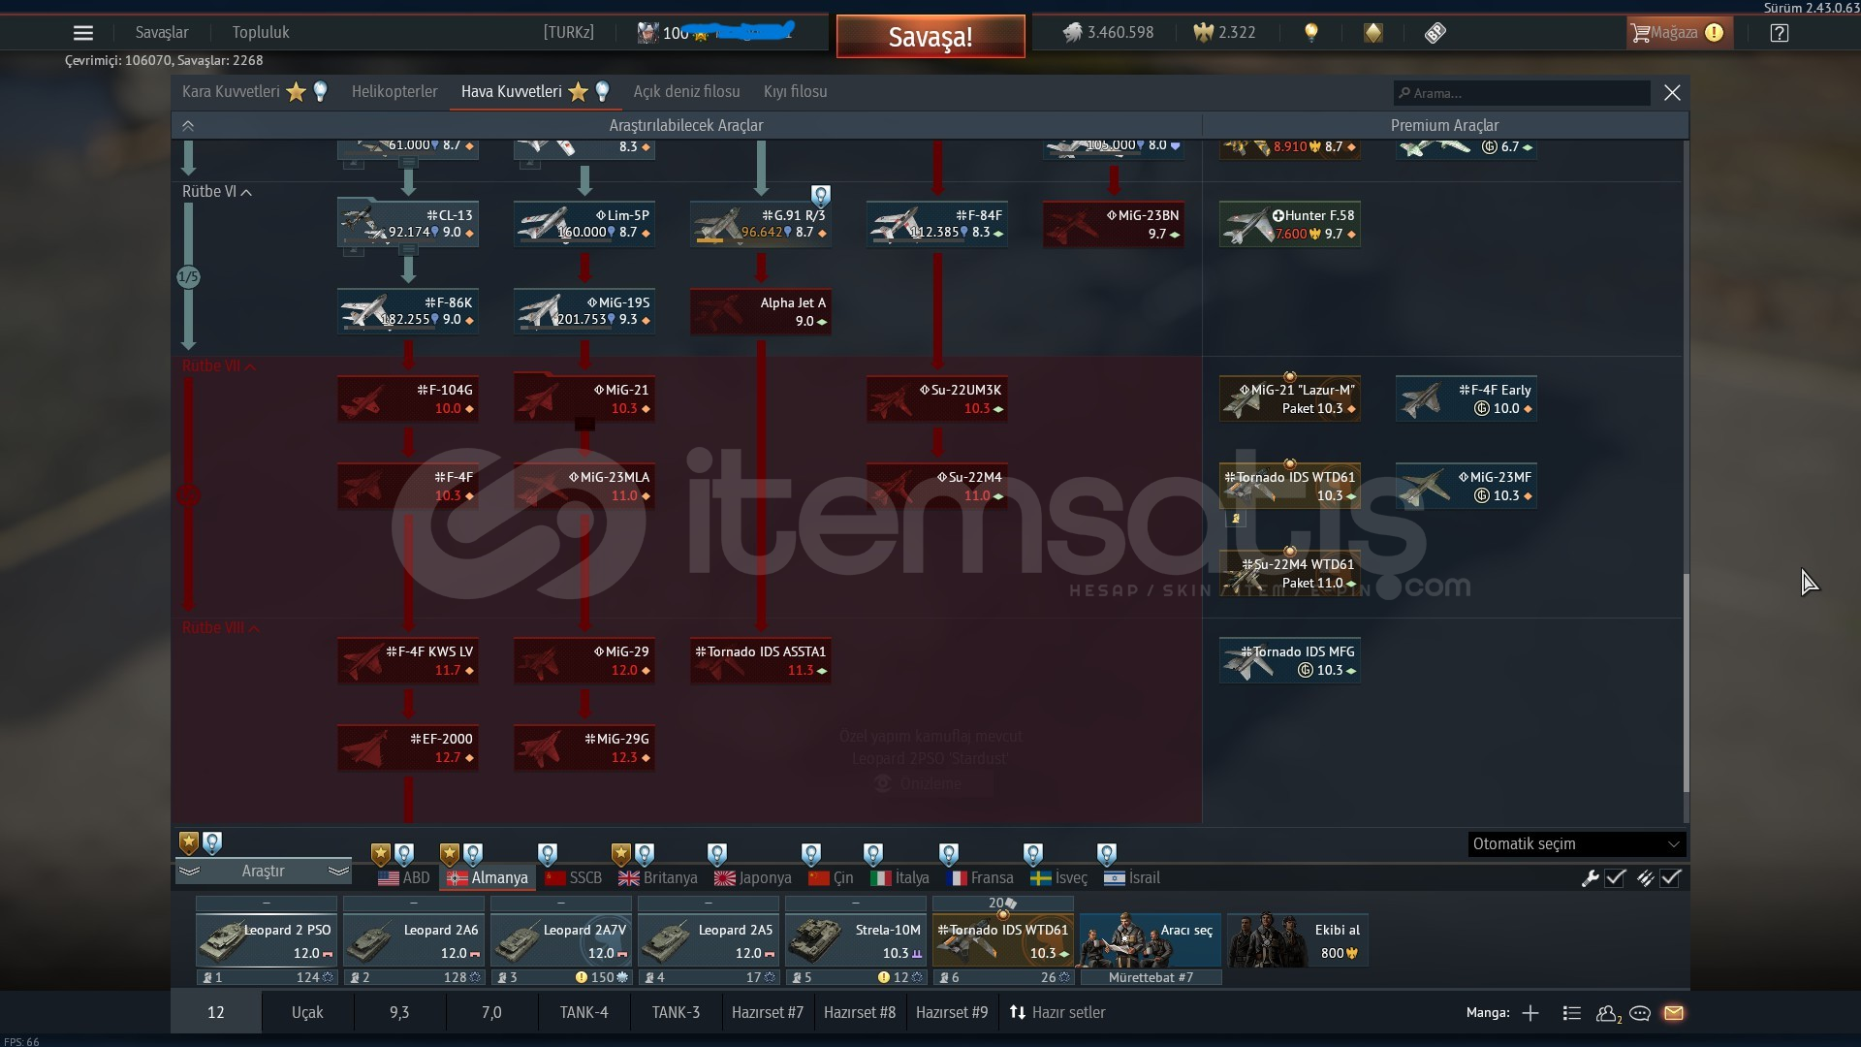This screenshot has width=1861, height=1047.
Task: Open the mail envelope icon
Action: click(x=1674, y=1013)
